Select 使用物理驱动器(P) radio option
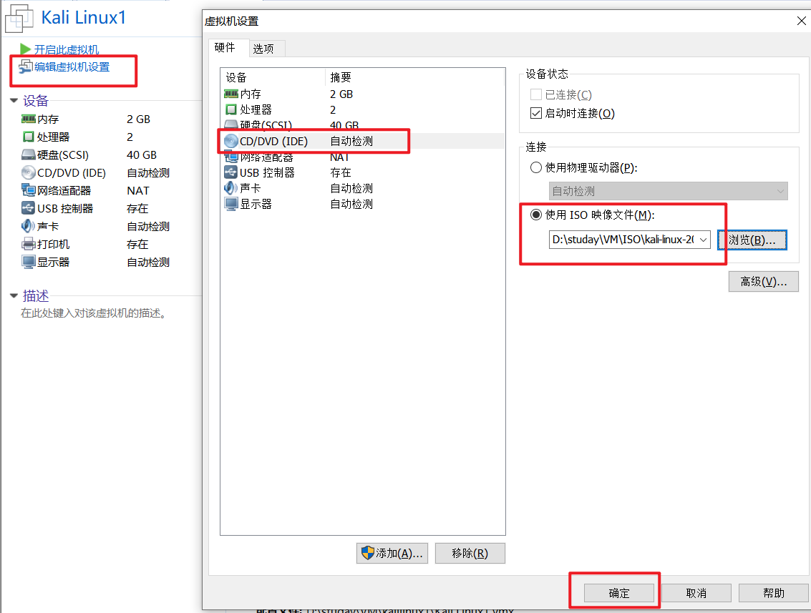The image size is (811, 613). pyautogui.click(x=536, y=167)
